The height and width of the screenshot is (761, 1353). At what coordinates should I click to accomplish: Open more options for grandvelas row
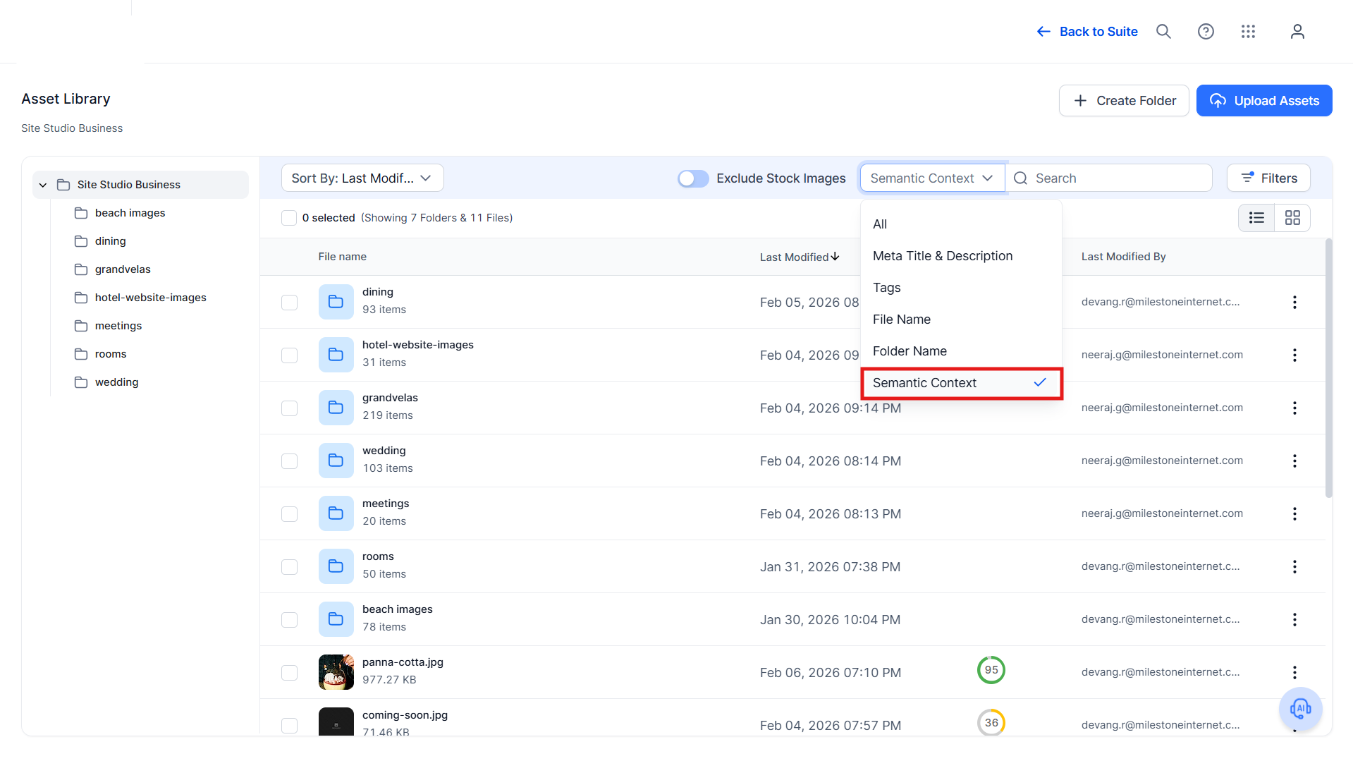[1294, 408]
